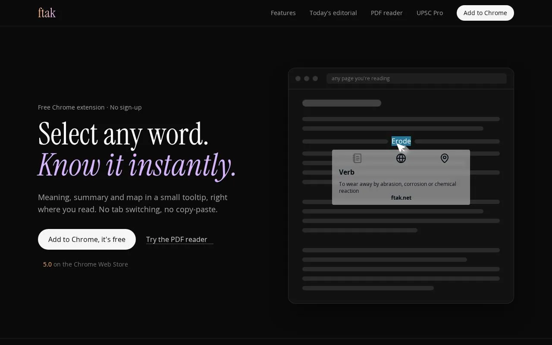Click the dictionary notebook icon in tooltip
This screenshot has height=345, width=552.
click(x=357, y=158)
